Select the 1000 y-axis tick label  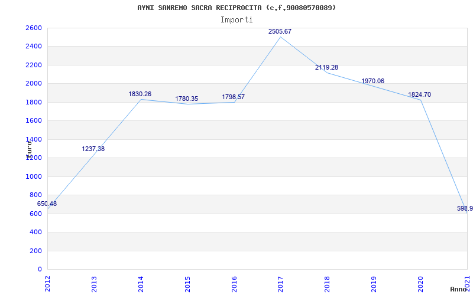34,176
